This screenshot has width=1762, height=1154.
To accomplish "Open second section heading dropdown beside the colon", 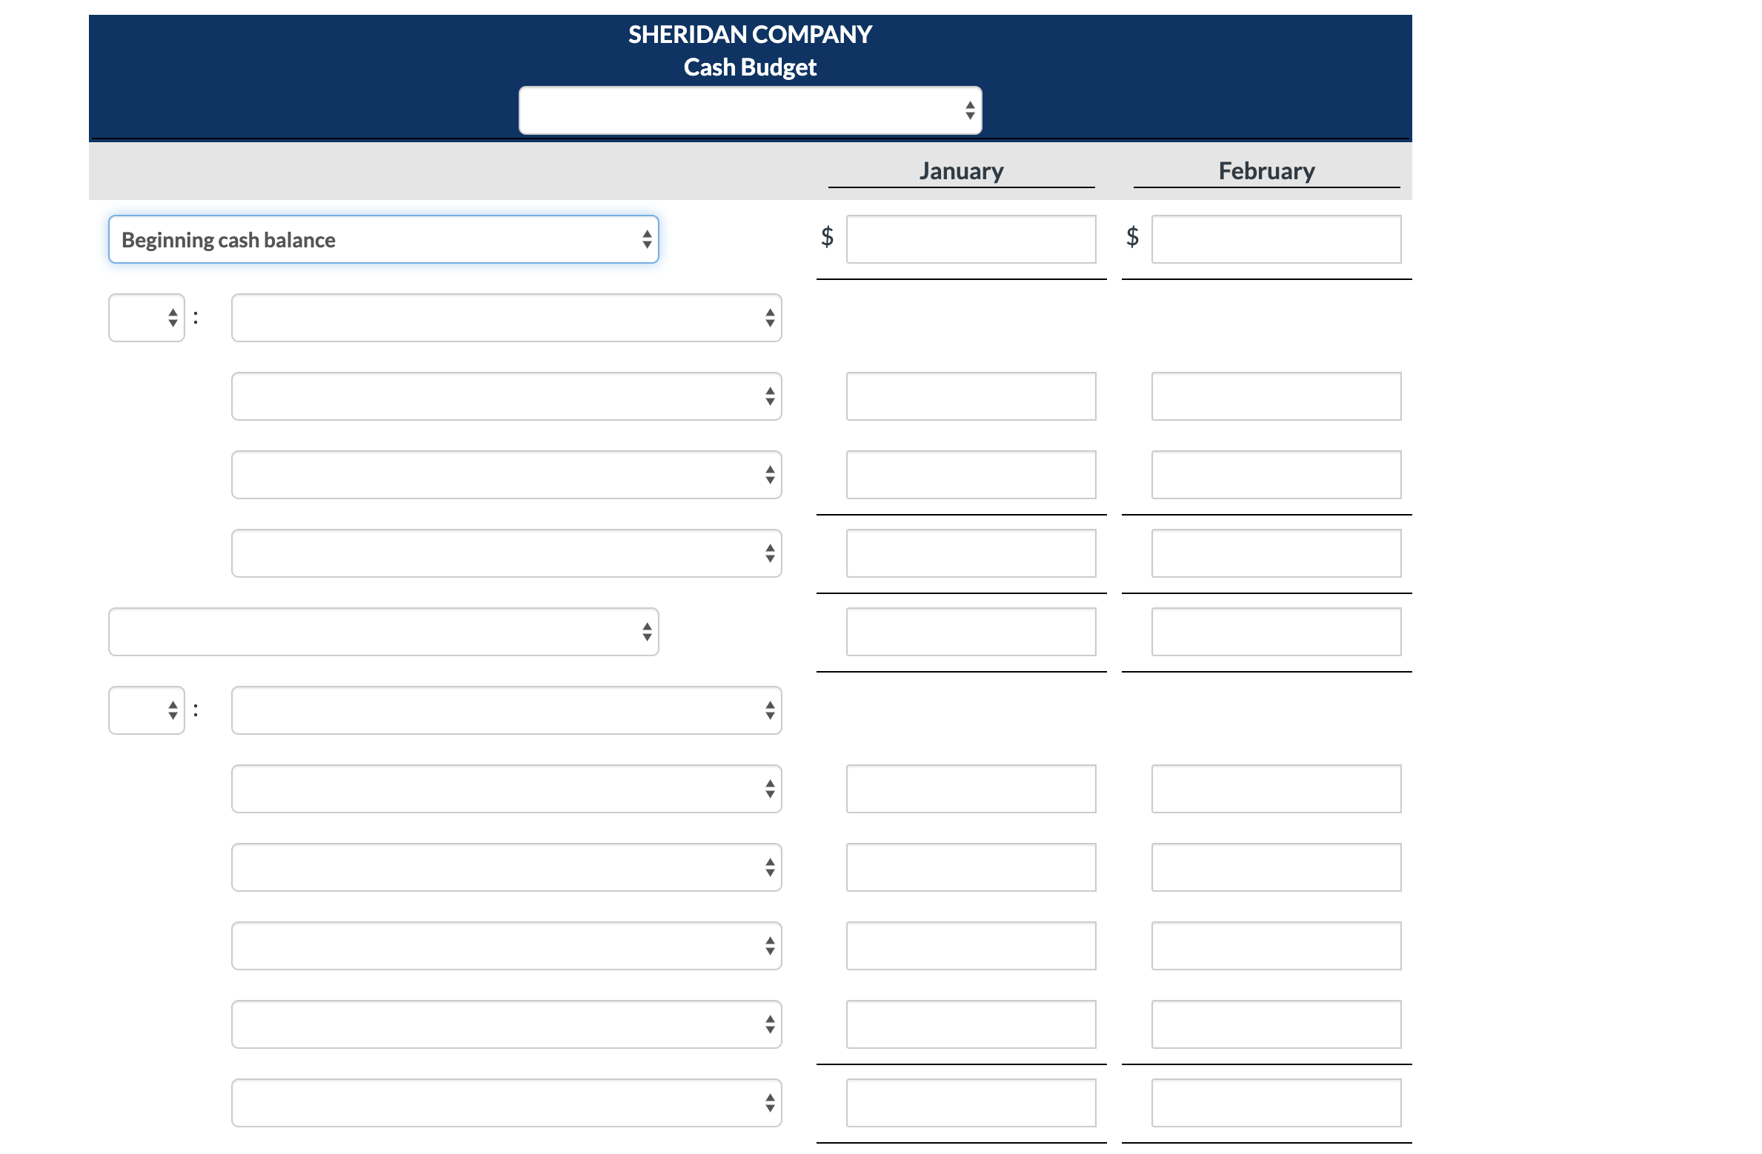I will (x=506, y=710).
